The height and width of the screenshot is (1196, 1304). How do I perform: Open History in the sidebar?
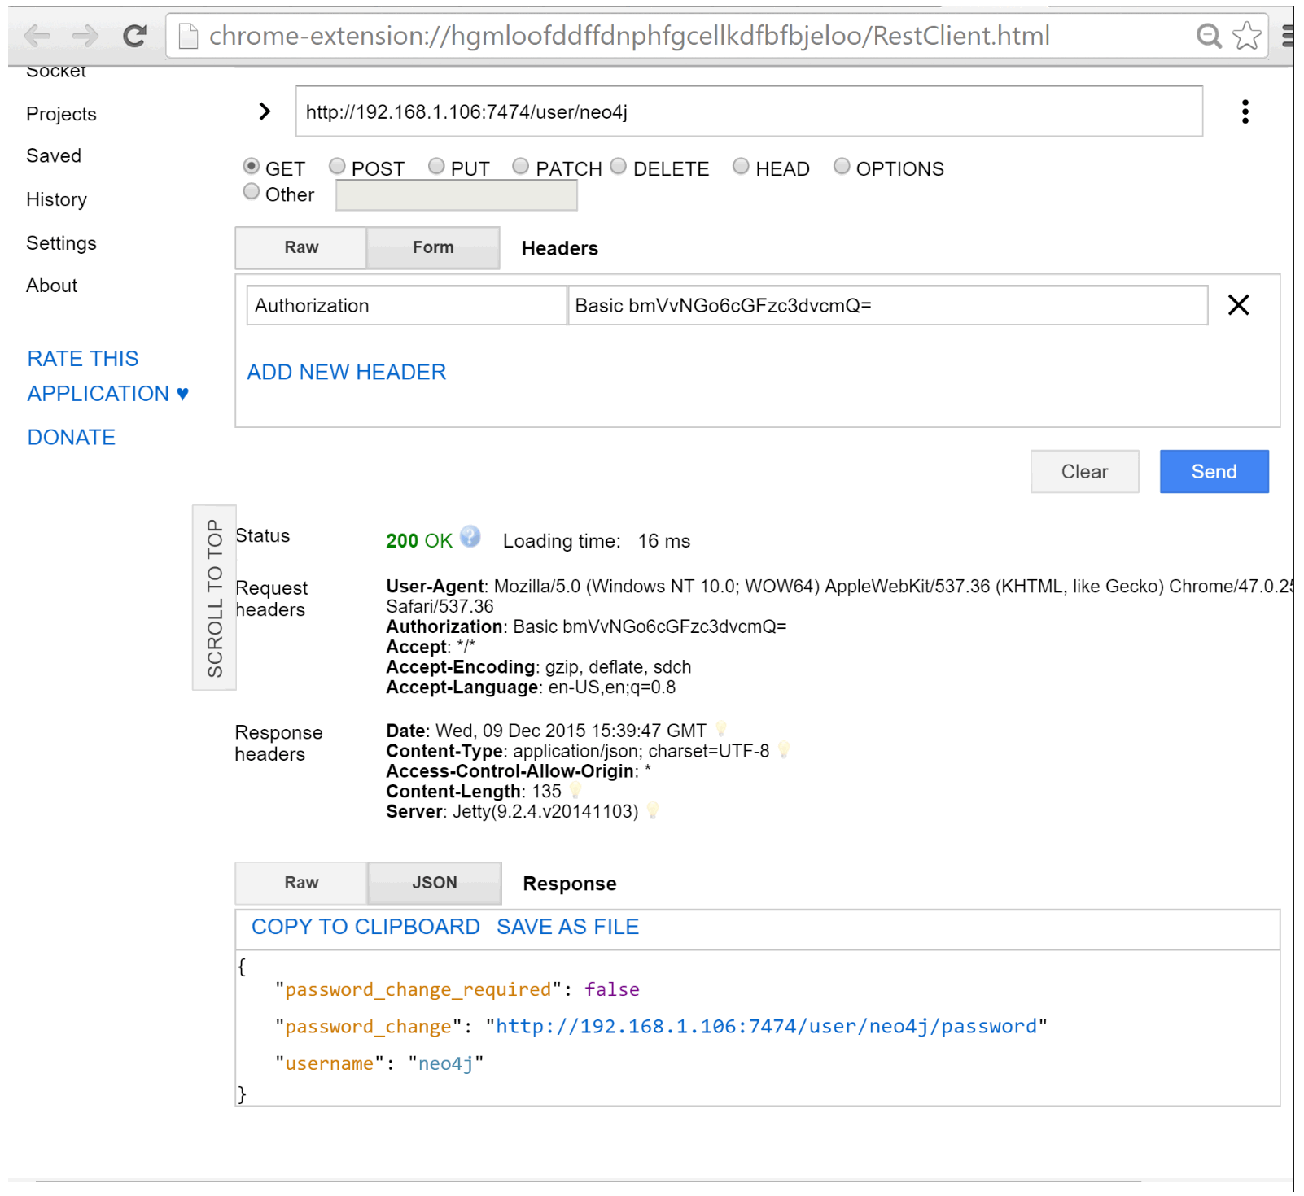point(56,199)
